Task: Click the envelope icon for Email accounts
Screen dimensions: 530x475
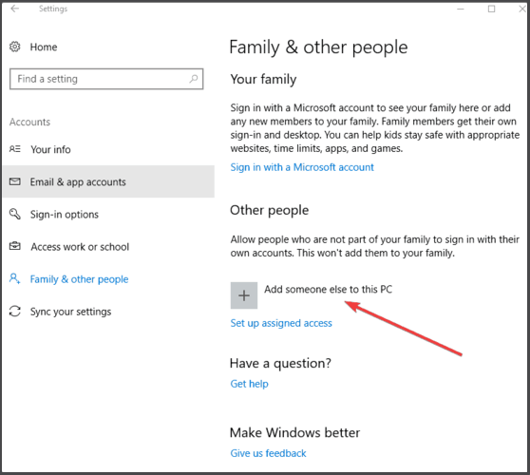Action: (x=14, y=181)
